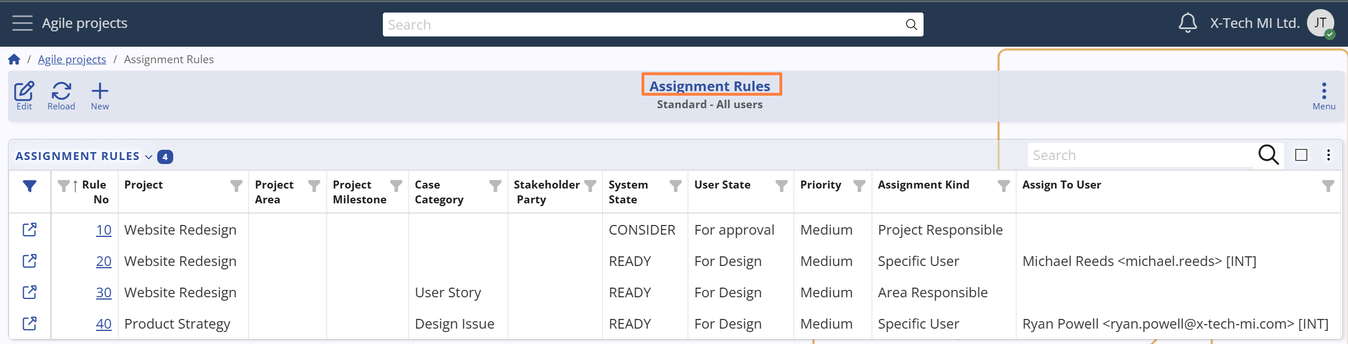
Task: Open the hamburger navigation menu
Action: [x=22, y=23]
